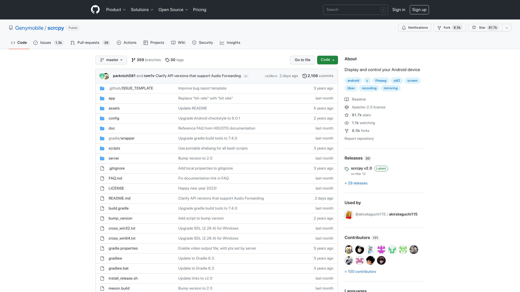The image size is (520, 292).
Task: Click the Go to file button
Action: click(x=303, y=60)
